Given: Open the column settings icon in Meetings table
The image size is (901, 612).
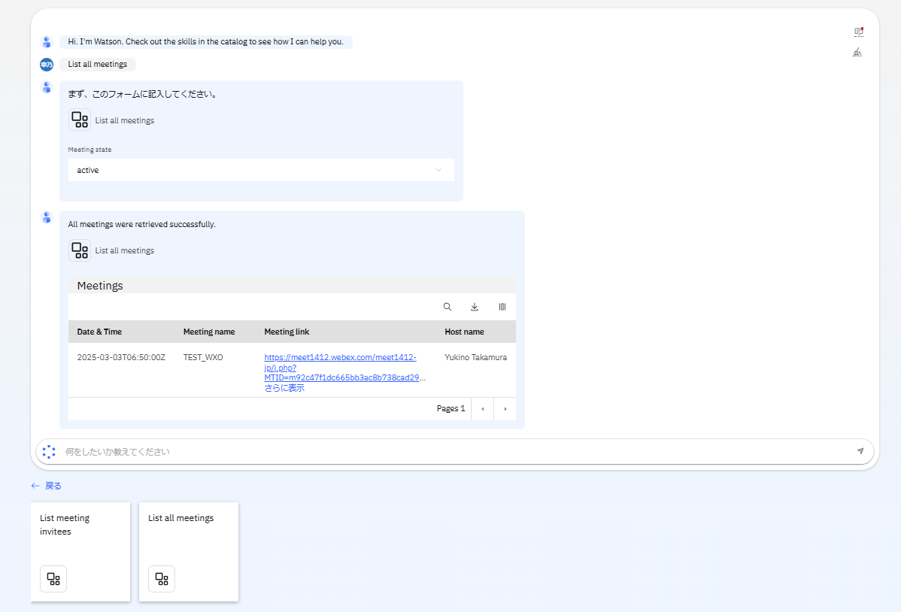Looking at the screenshot, I should [502, 307].
